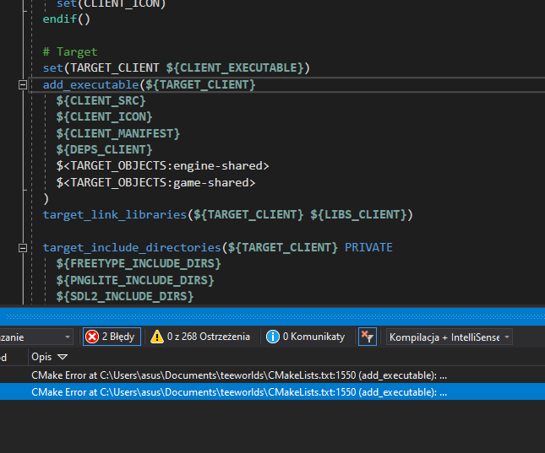Viewport: 545px width, 453px height.
Task: Click the $<TARGET_OBJECTS:engine-shared> line
Action: point(163,166)
